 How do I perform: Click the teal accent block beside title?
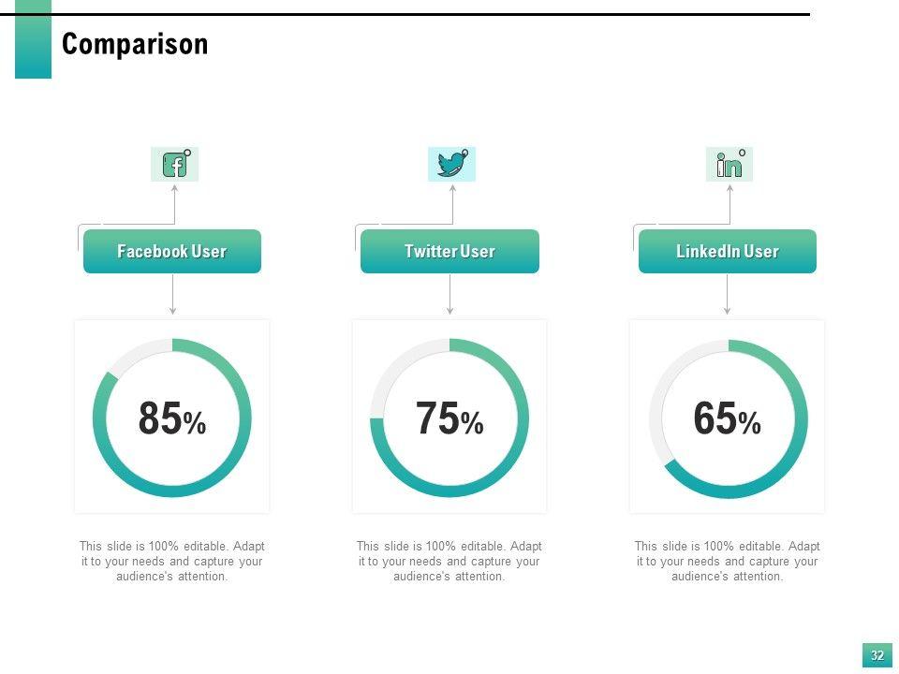point(33,39)
